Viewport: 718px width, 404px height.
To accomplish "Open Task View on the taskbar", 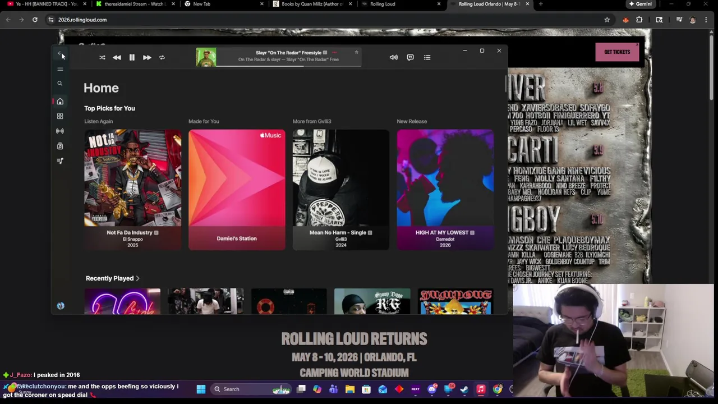I will click(x=301, y=389).
